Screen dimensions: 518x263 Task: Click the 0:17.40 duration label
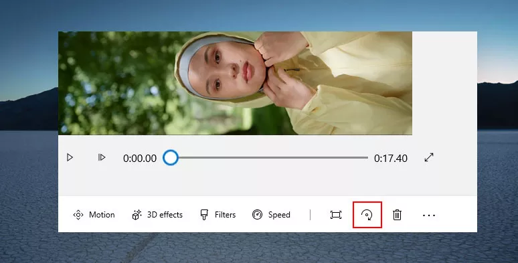390,158
